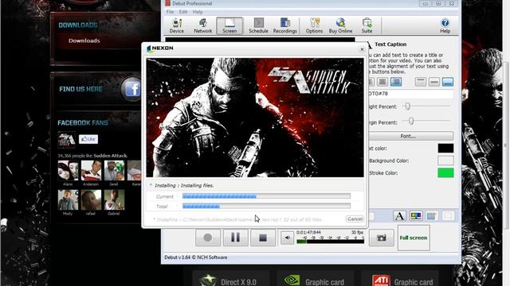The image size is (510, 286).
Task: Pick the black Text color swatch
Action: (445, 149)
